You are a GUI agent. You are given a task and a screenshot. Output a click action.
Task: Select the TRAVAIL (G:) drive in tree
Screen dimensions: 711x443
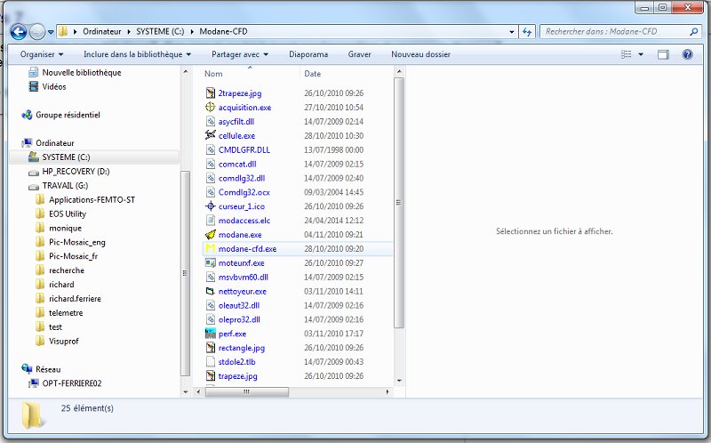[x=65, y=186]
